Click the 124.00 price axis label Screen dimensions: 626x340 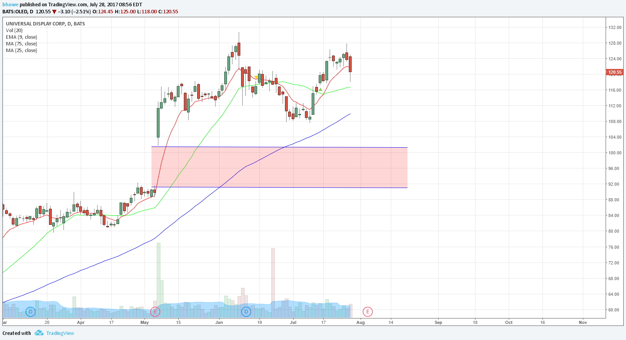[615, 59]
